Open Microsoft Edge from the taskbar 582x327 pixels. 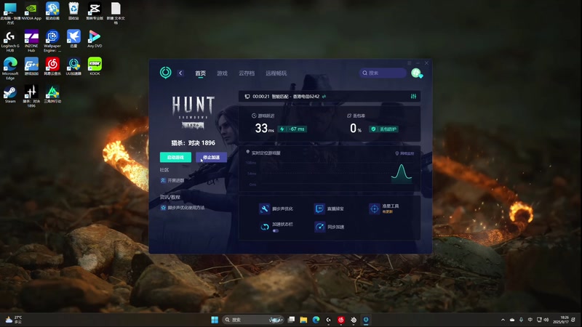pos(316,320)
